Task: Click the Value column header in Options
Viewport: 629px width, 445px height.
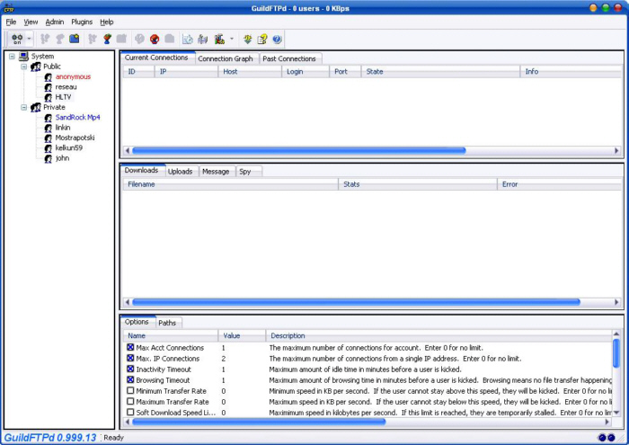Action: 242,335
